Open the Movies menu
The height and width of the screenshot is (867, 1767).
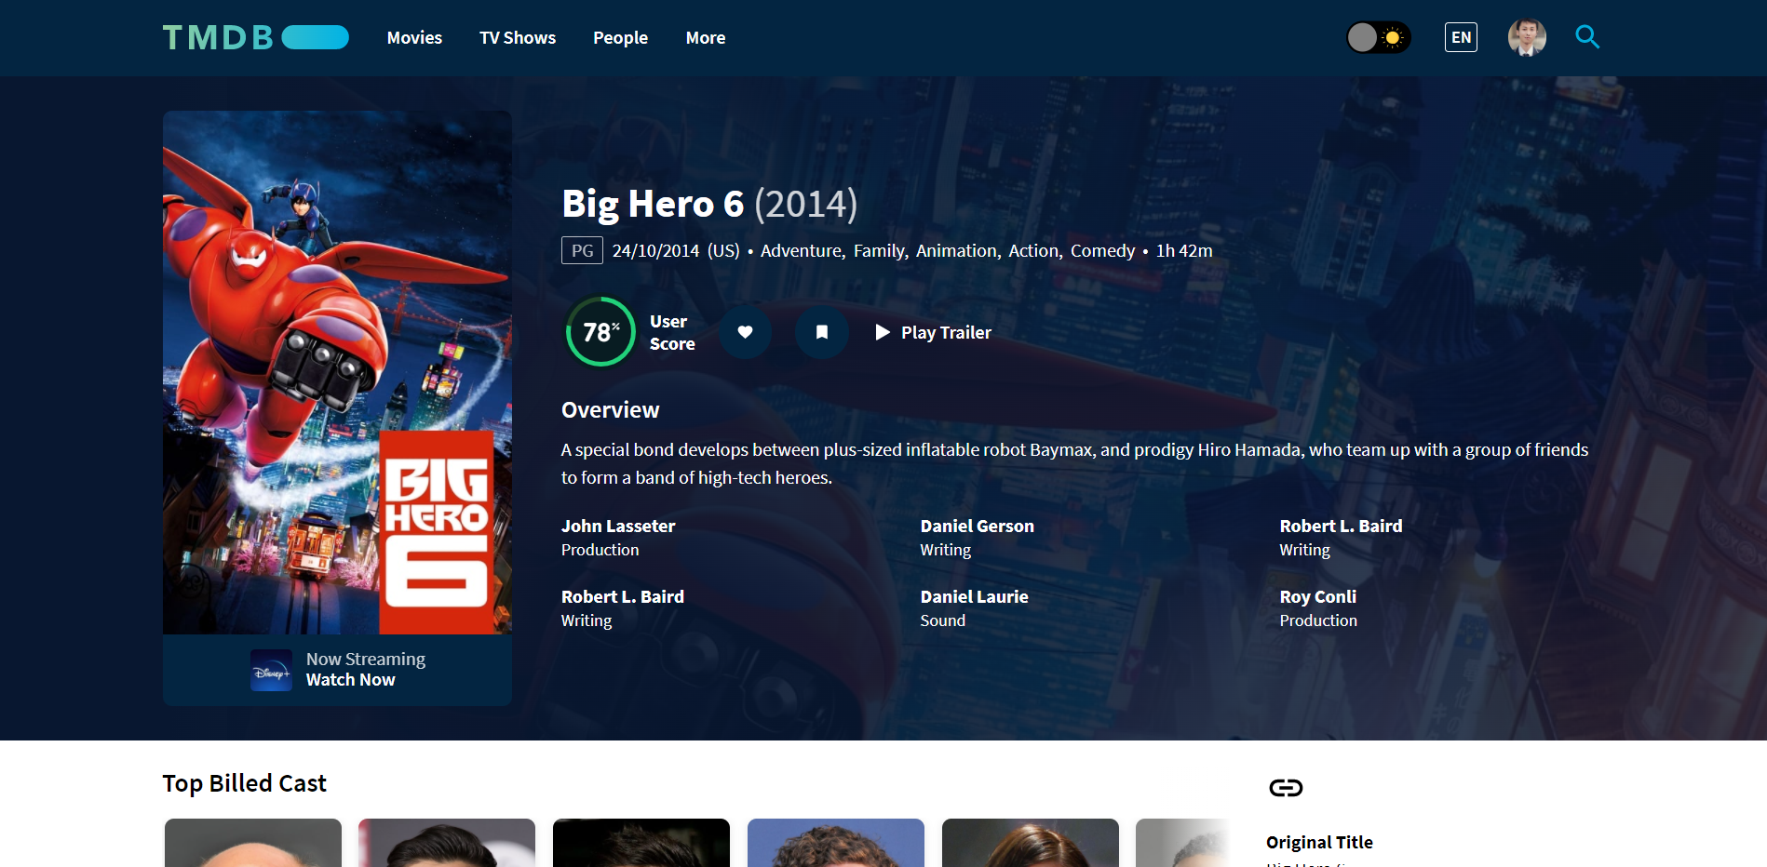tap(414, 38)
